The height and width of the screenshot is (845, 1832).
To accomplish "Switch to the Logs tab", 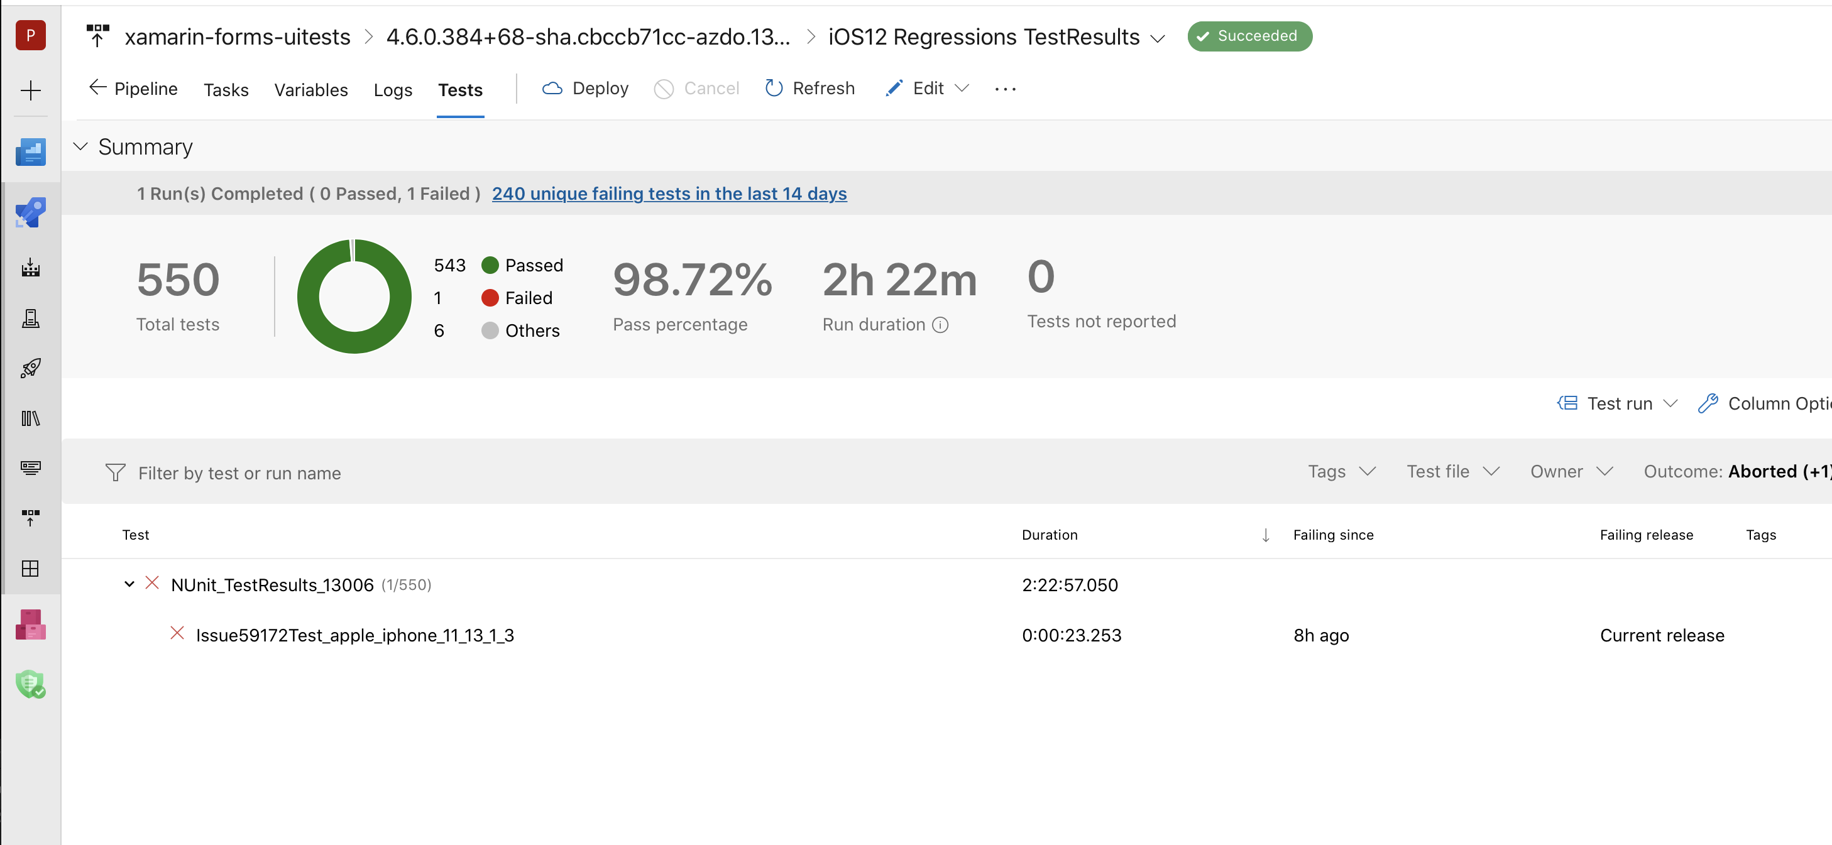I will tap(393, 90).
